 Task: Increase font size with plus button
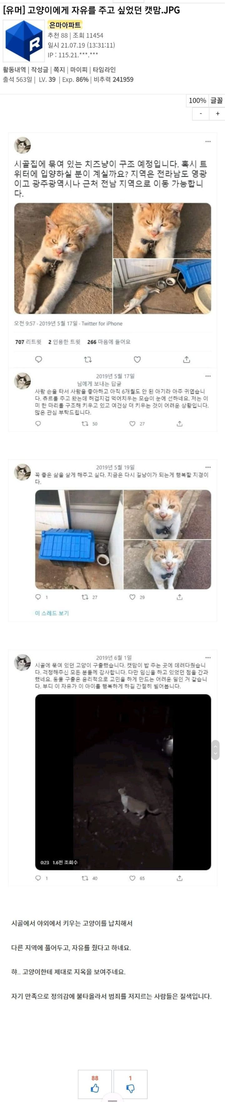click(217, 113)
